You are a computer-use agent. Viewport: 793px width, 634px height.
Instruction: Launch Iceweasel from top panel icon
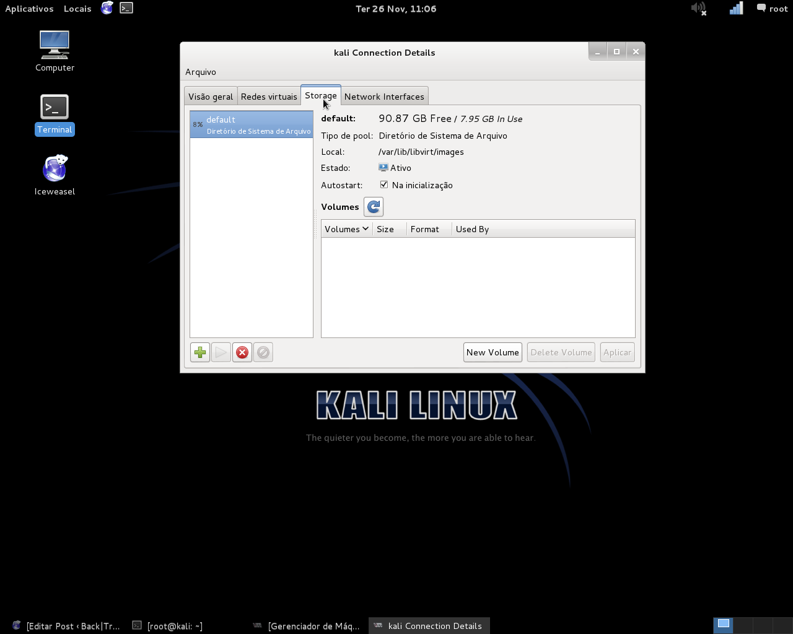pyautogui.click(x=107, y=8)
